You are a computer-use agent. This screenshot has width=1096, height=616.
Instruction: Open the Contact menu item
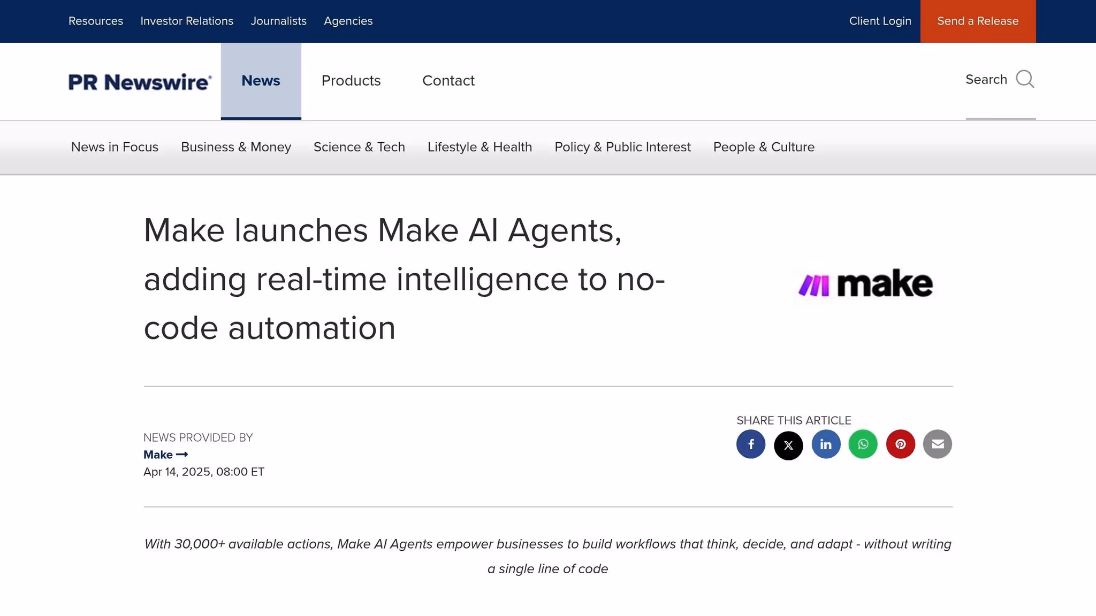coord(448,81)
